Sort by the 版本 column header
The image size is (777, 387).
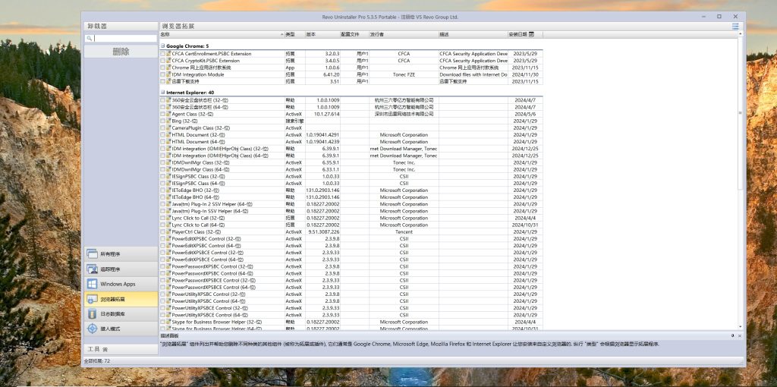click(x=322, y=34)
